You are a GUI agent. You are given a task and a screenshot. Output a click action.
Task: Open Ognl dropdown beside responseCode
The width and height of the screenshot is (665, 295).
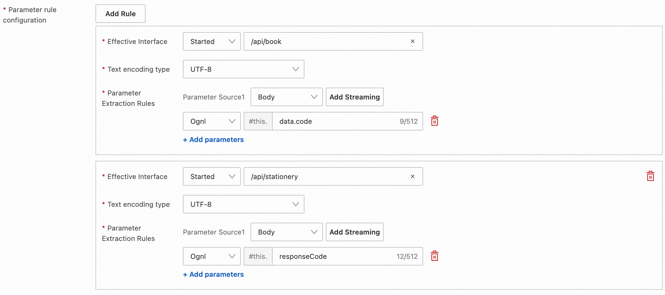click(x=212, y=256)
